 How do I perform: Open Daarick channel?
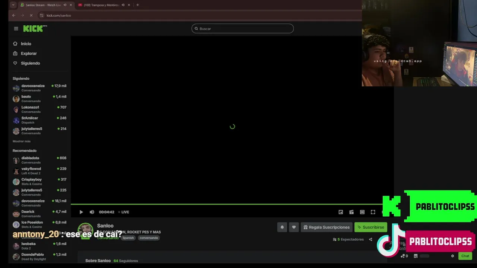[40, 214]
